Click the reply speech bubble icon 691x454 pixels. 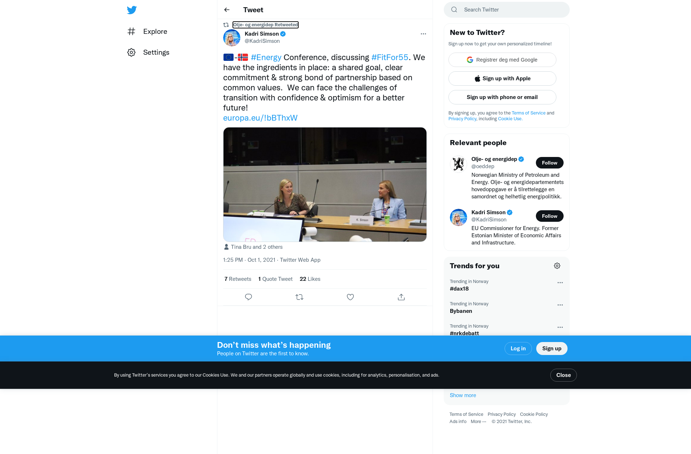[x=248, y=297]
